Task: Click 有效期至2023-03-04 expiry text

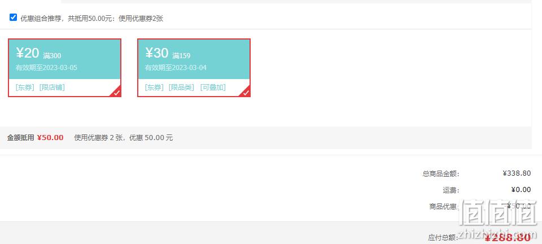Action: click(176, 68)
